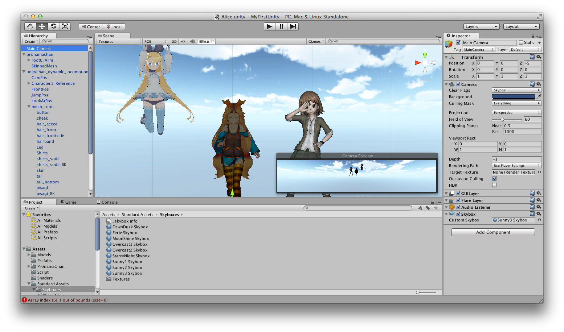Expand the Character1_Reference hierarchy item
564x332 pixels.
click(x=29, y=83)
